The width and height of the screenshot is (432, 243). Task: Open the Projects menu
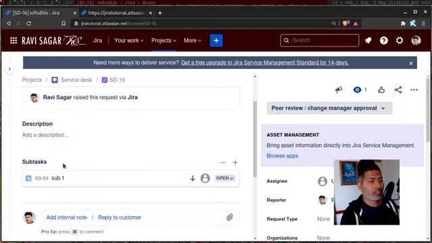(163, 40)
